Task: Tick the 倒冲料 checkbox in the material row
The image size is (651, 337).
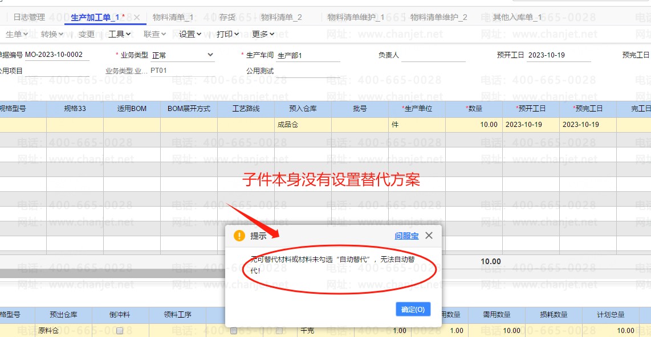Action: click(x=120, y=330)
